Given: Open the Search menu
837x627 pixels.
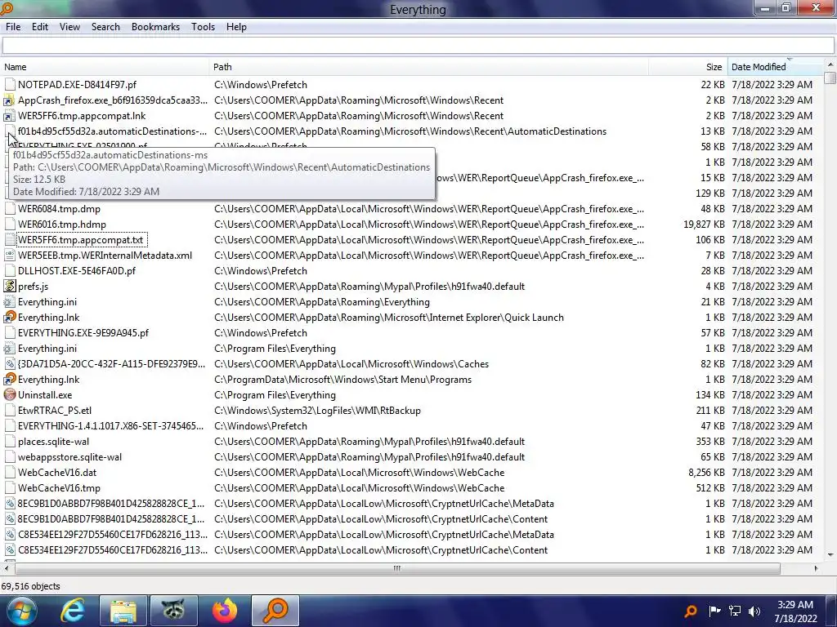Looking at the screenshot, I should (x=105, y=27).
